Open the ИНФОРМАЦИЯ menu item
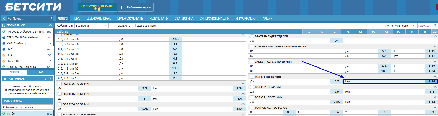The height and width of the screenshot is (116, 438). click(246, 18)
